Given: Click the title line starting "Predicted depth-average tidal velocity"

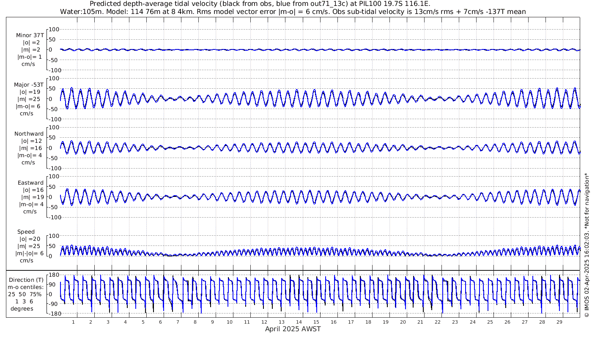Looking at the screenshot, I should pyautogui.click(x=260, y=4).
